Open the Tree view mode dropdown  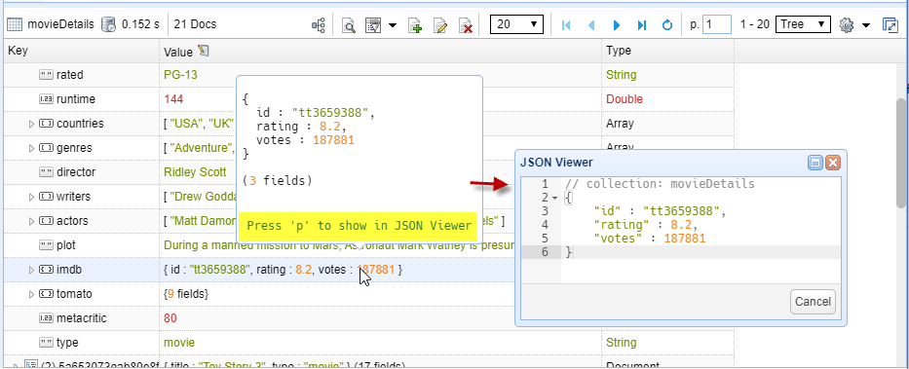(x=804, y=24)
